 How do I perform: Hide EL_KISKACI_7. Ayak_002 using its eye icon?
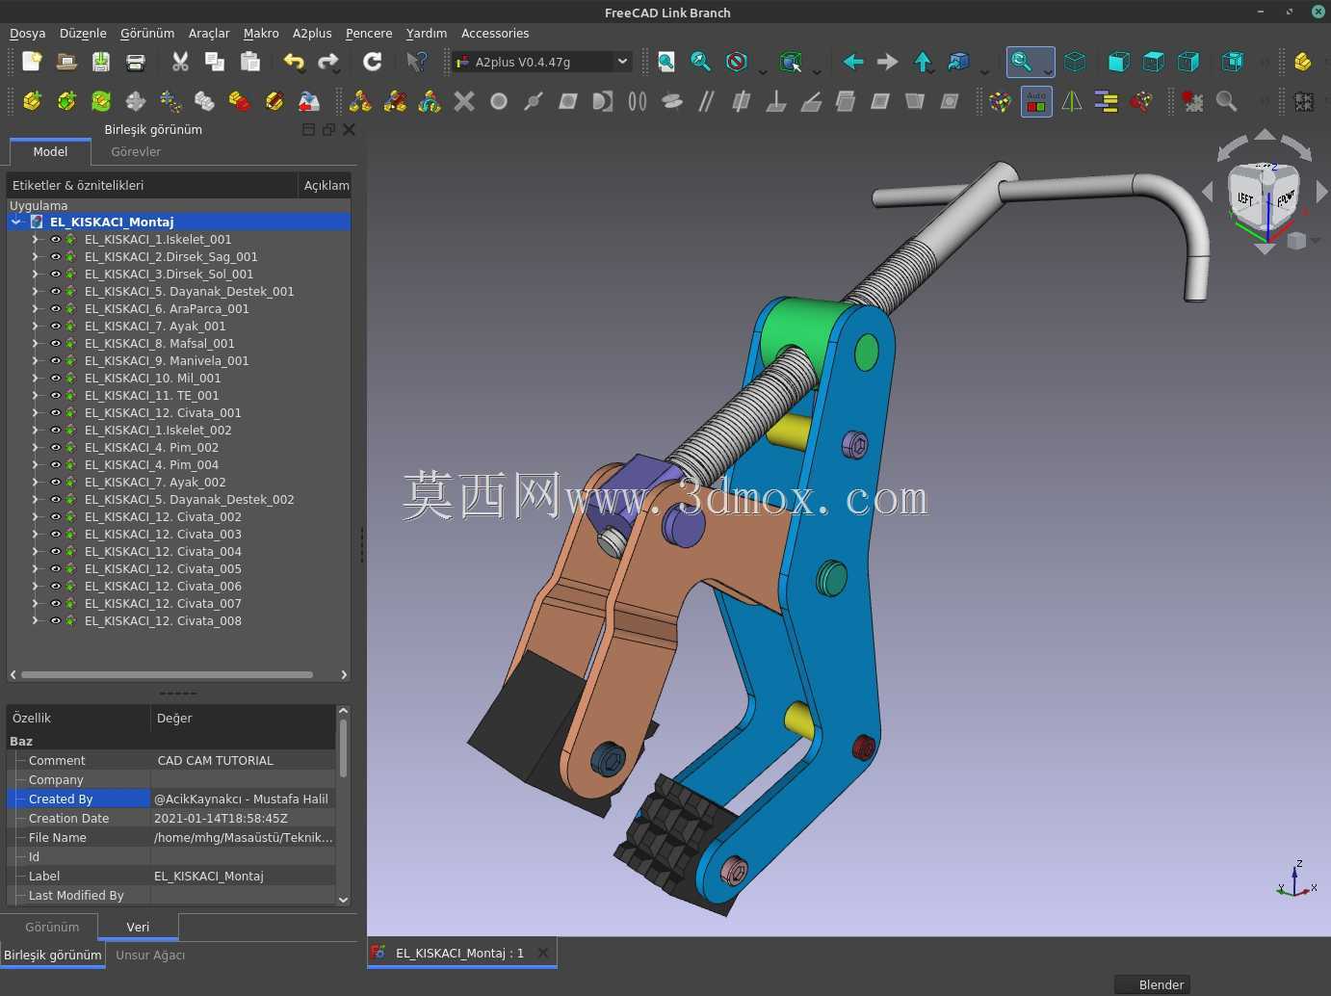pyautogui.click(x=56, y=483)
